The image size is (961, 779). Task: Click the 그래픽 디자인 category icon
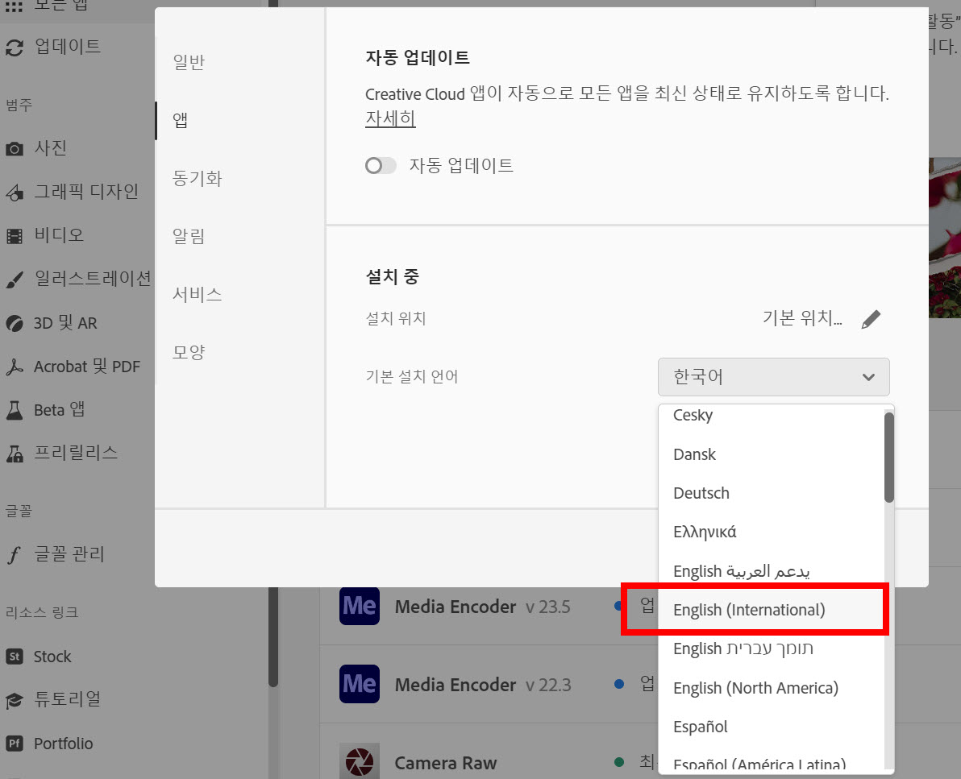click(14, 193)
